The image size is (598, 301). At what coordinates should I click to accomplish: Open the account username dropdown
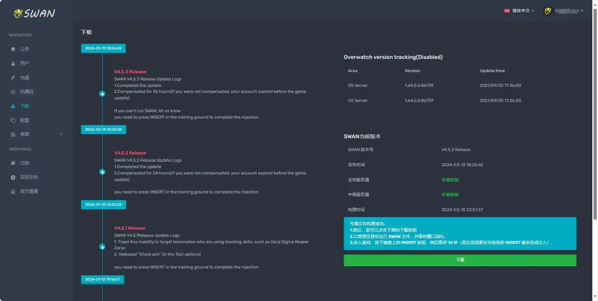[569, 11]
